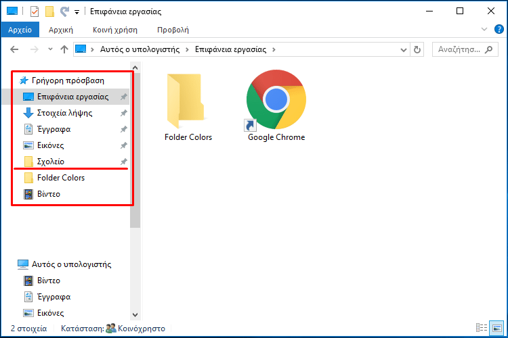This screenshot has height=338, width=508.
Task: Click the 2 στοιχεία status bar text
Action: [29, 329]
